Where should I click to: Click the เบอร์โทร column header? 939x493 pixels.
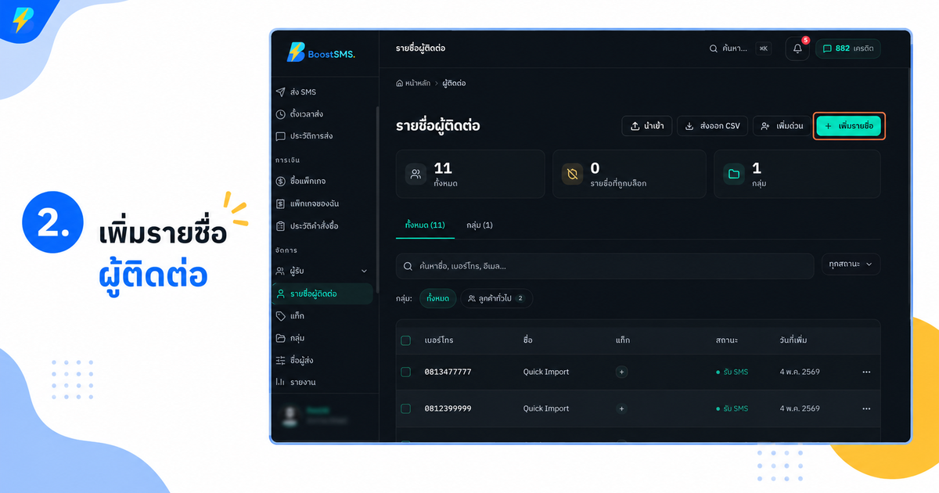[x=439, y=340]
